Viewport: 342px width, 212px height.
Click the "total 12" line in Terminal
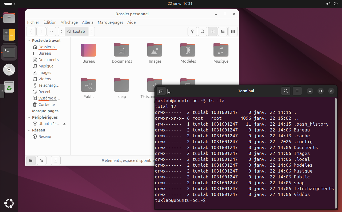tap(166, 106)
